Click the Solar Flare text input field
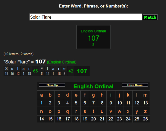Image resolution: width=166 pixels, height=131 pixels. [86, 17]
